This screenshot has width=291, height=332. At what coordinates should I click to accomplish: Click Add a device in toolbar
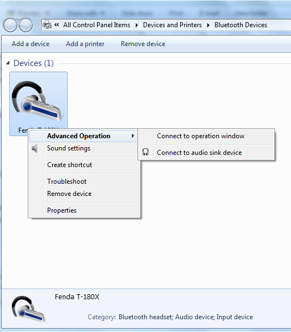(30, 44)
